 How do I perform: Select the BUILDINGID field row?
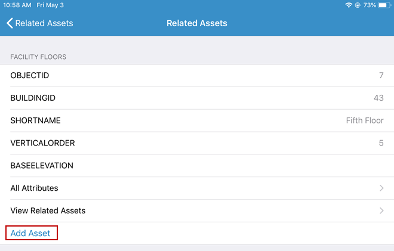click(x=179, y=98)
